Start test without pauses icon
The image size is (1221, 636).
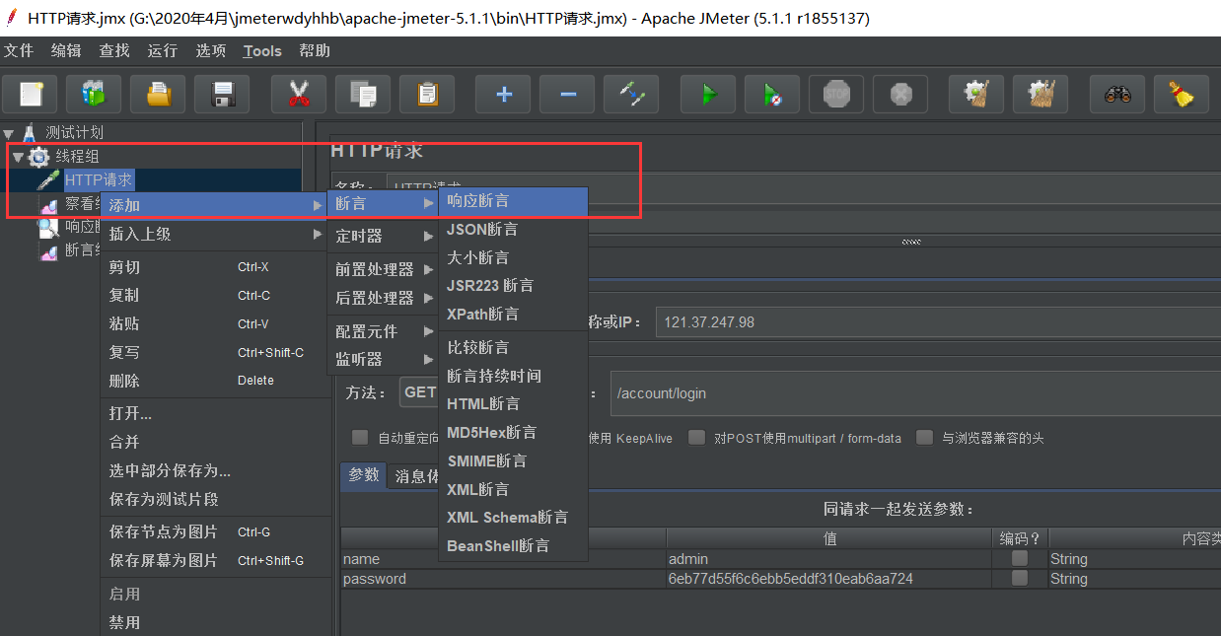coord(772,95)
